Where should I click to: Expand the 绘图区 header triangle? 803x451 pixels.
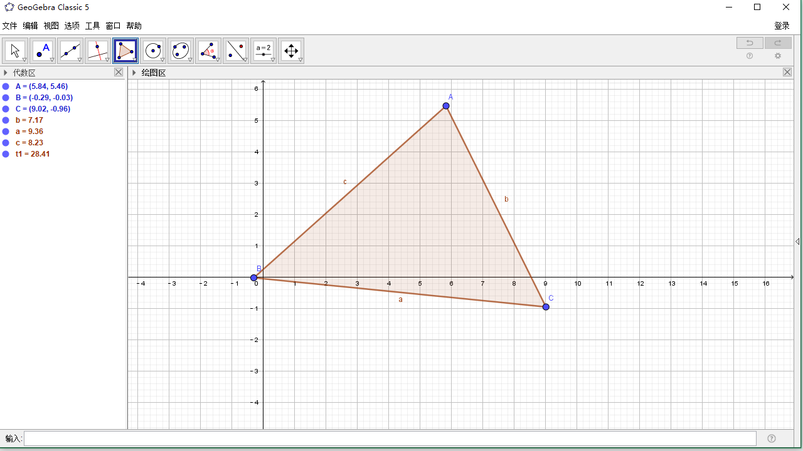tap(134, 73)
